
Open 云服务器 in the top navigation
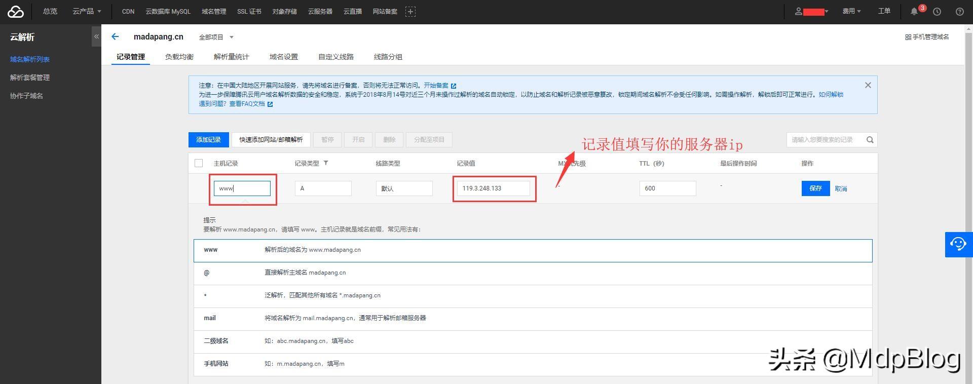coord(320,11)
